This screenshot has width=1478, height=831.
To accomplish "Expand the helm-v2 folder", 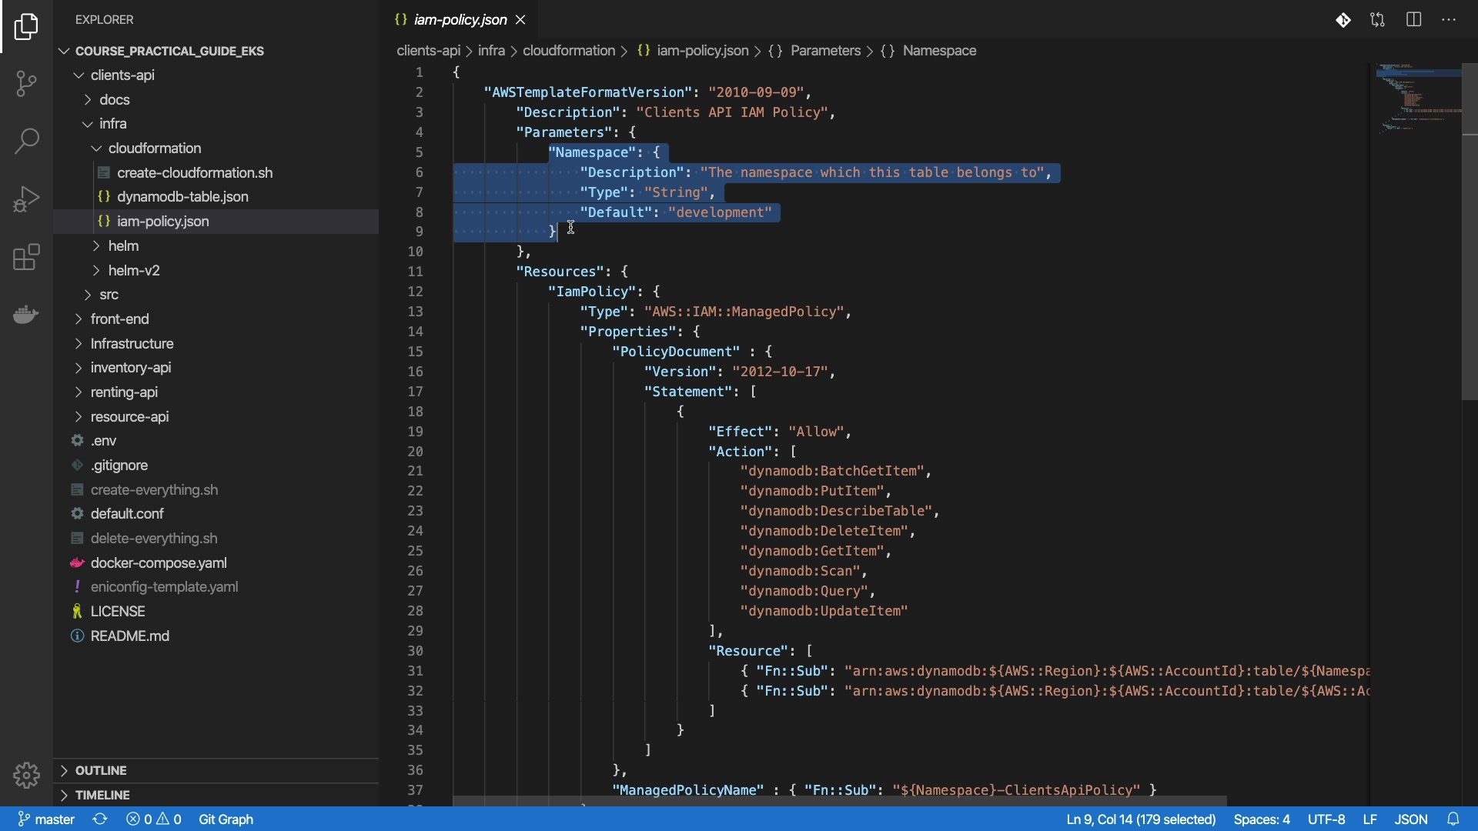I will click(134, 271).
